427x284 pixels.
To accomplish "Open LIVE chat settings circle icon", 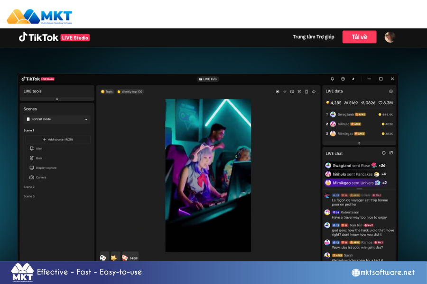I will click(x=384, y=153).
